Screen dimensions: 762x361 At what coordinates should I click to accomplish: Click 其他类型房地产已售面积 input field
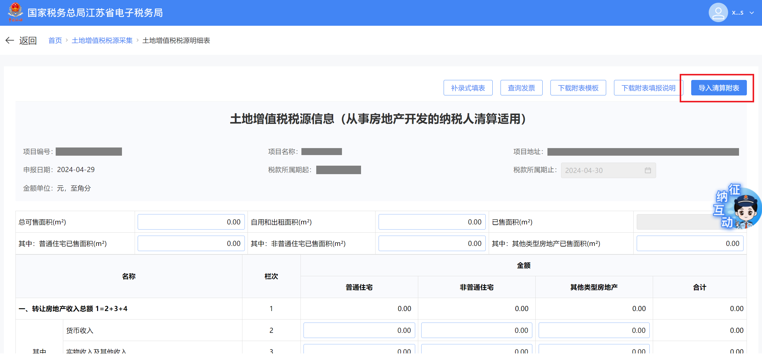click(x=690, y=243)
